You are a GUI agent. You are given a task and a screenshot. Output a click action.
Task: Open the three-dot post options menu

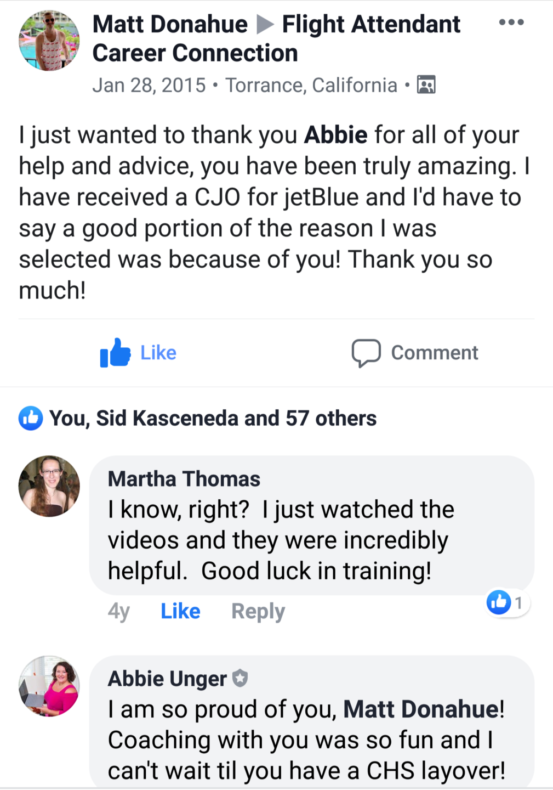511,22
